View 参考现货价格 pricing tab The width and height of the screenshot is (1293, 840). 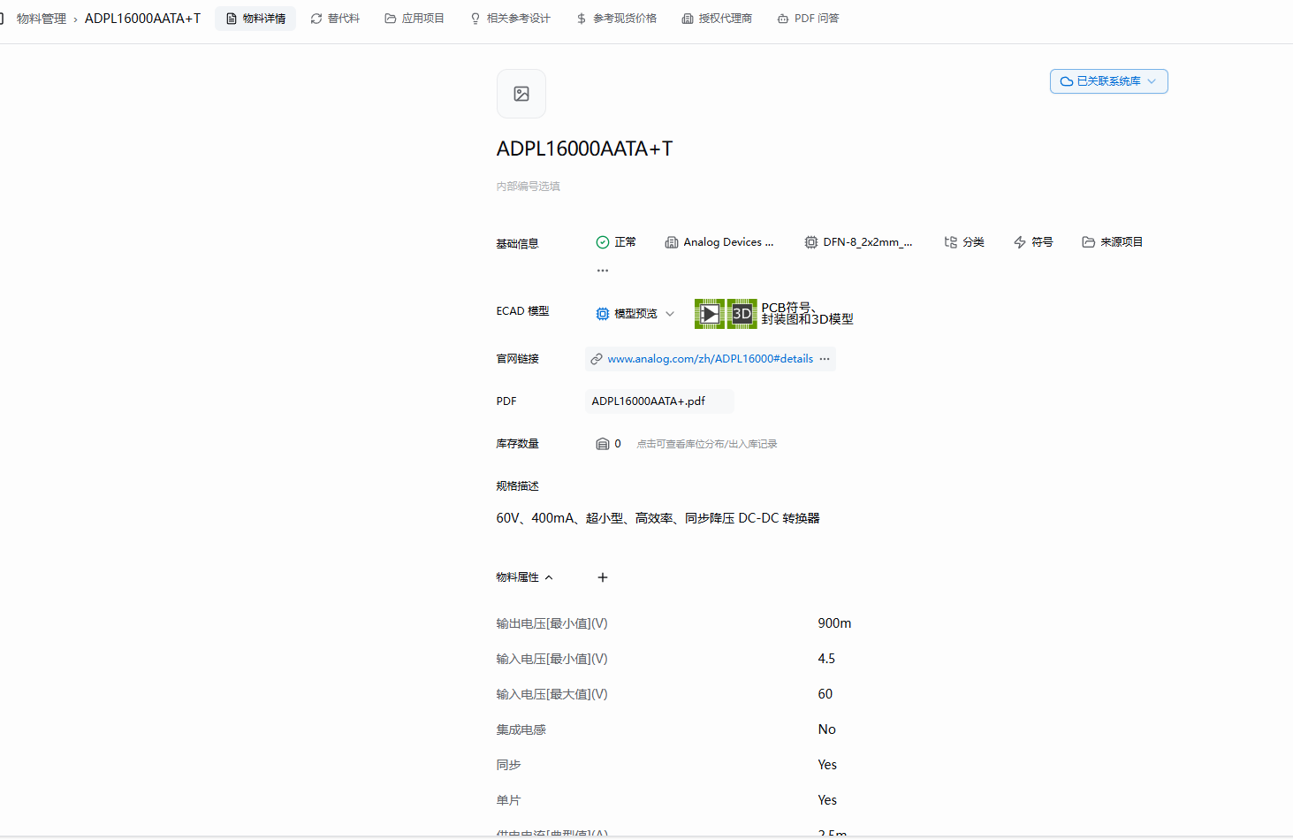point(616,19)
